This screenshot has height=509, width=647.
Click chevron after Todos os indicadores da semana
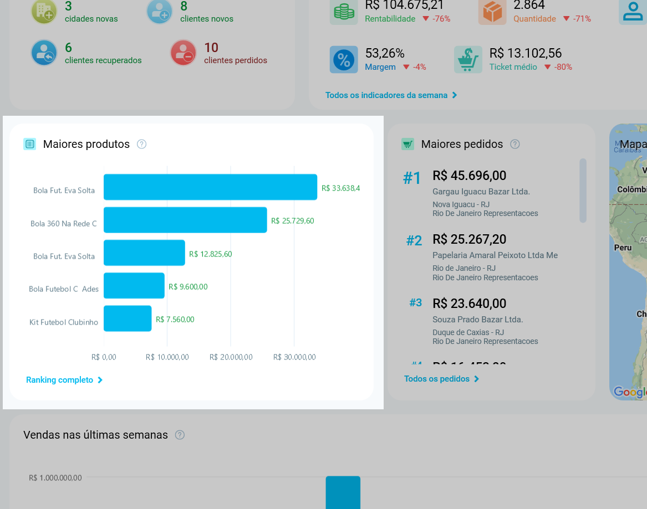click(x=455, y=95)
